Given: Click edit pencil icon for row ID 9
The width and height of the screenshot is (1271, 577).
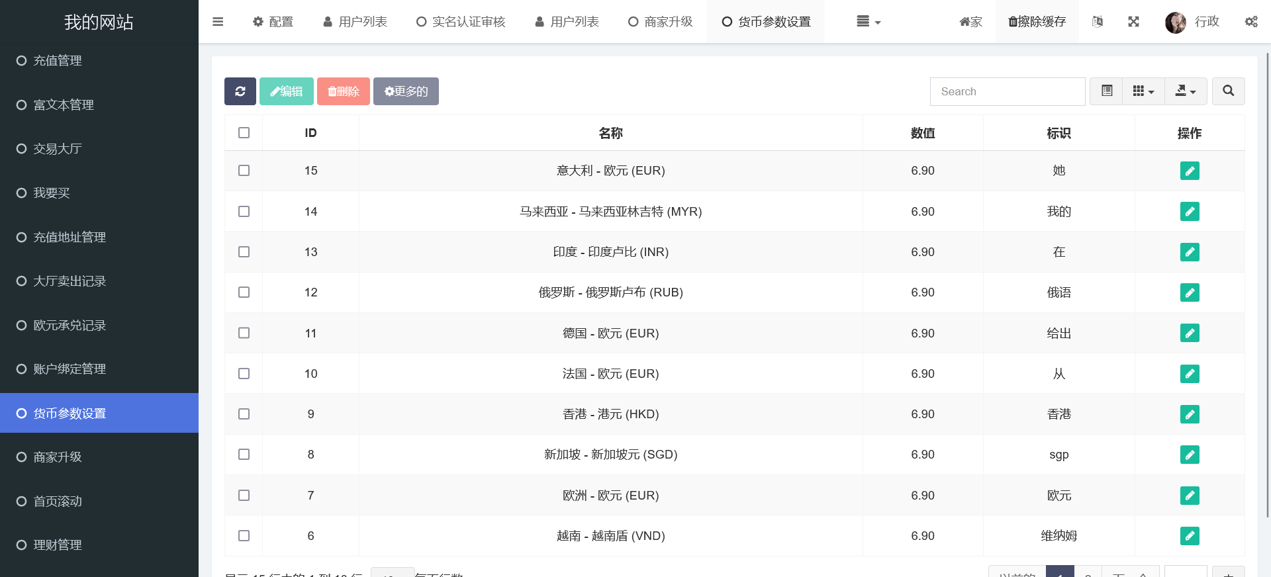Looking at the screenshot, I should (x=1189, y=414).
